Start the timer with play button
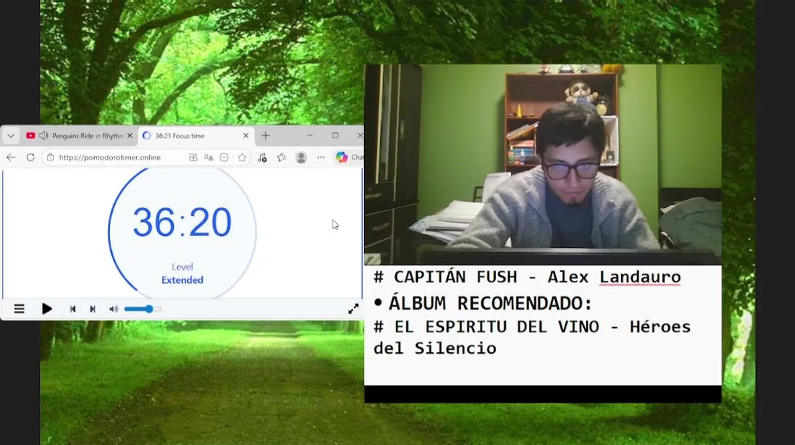 [46, 309]
